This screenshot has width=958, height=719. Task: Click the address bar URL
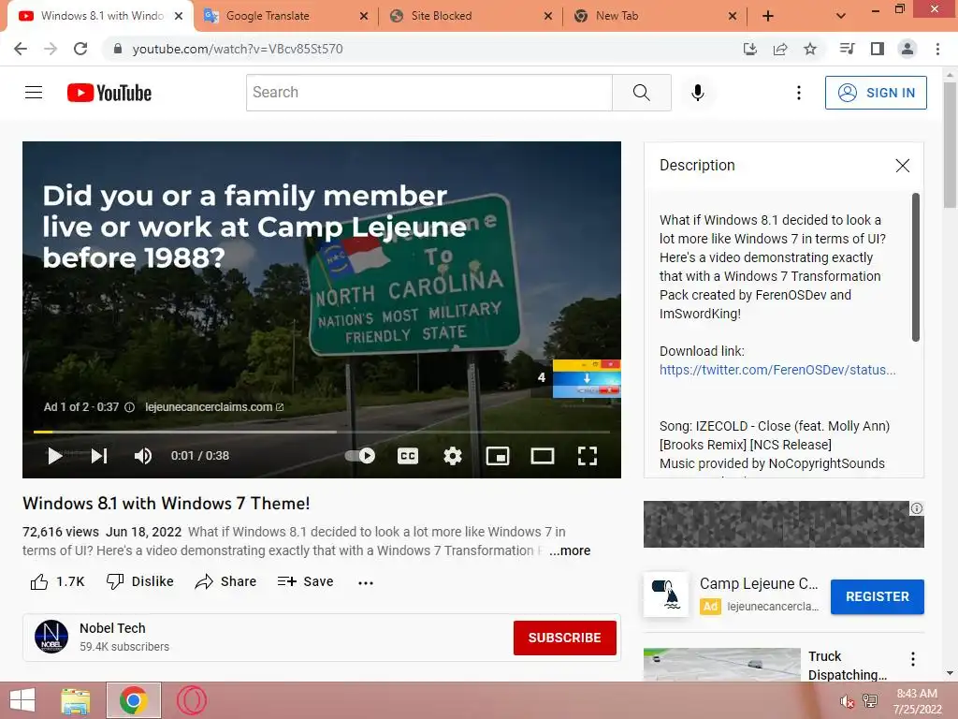238,49
